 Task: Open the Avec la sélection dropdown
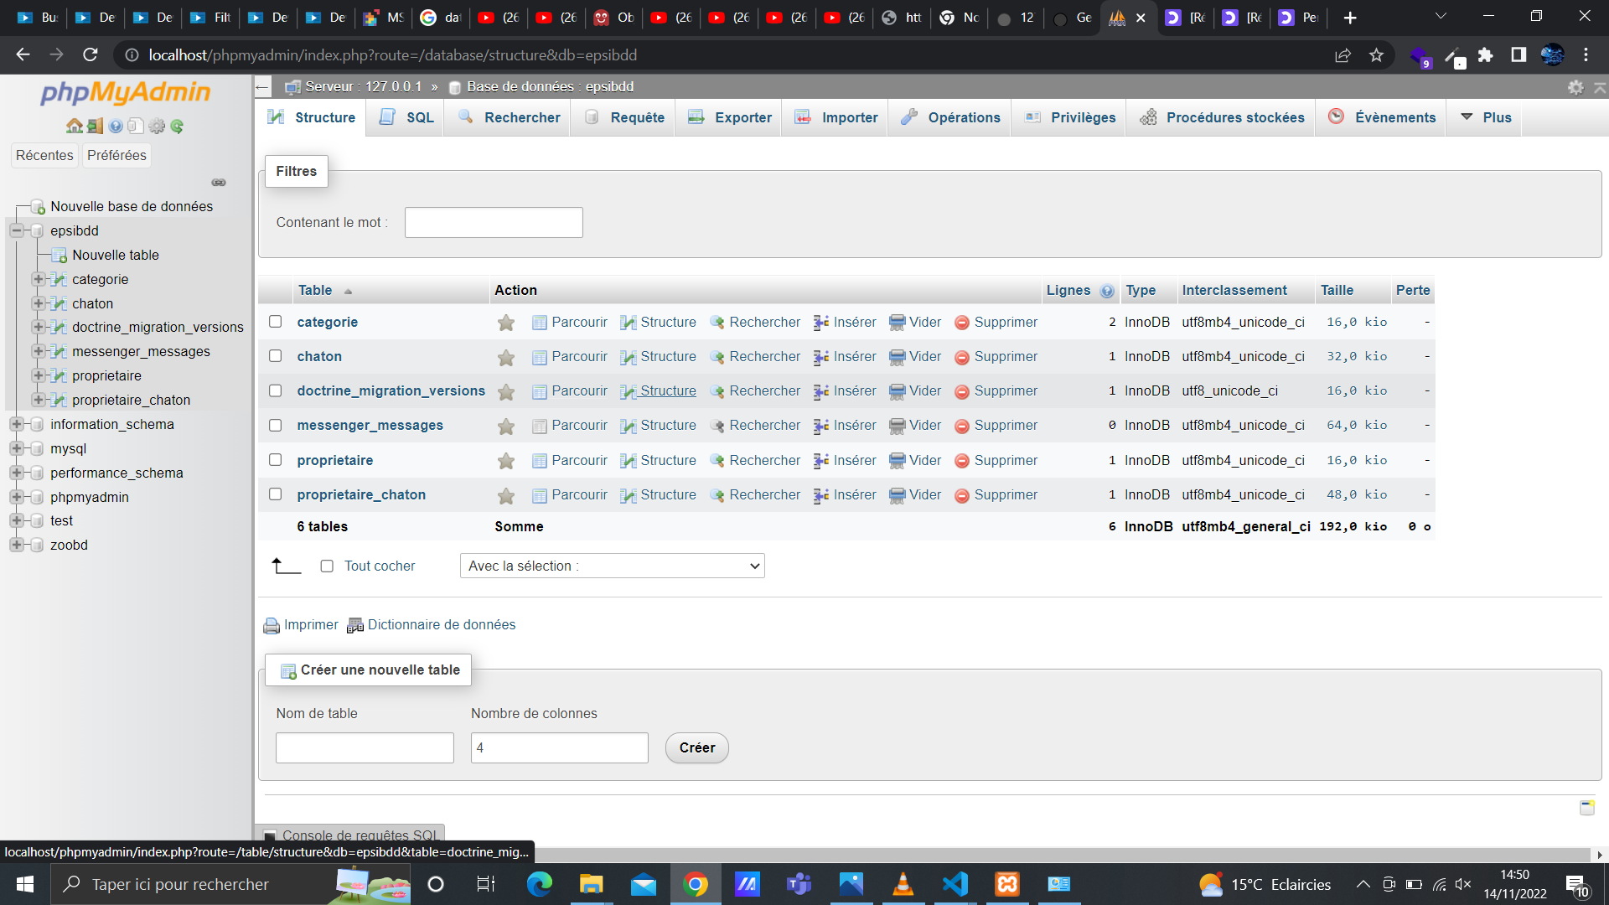612,566
